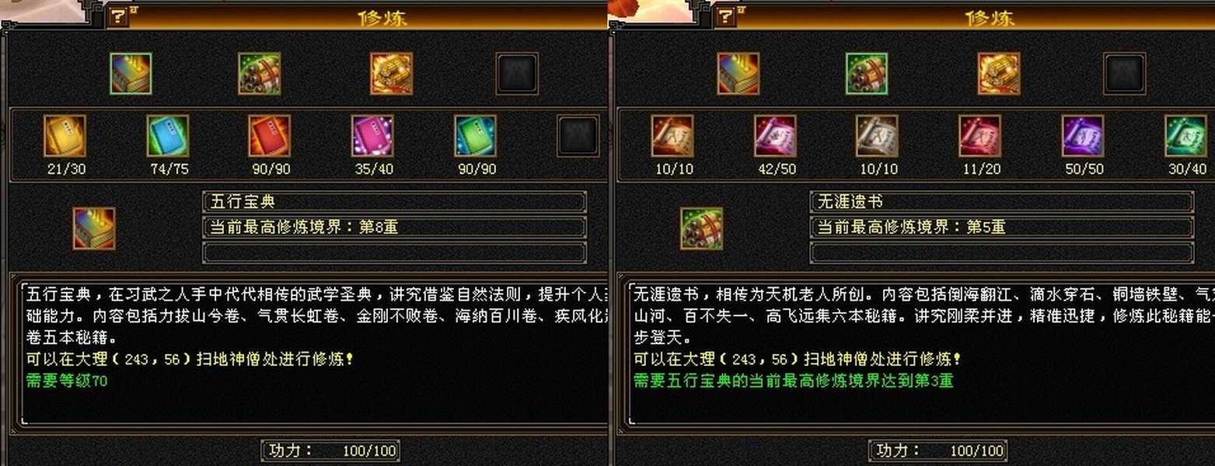Click the blue book showing 74/75
Screen dimensions: 1215x466
pyautogui.click(x=168, y=136)
